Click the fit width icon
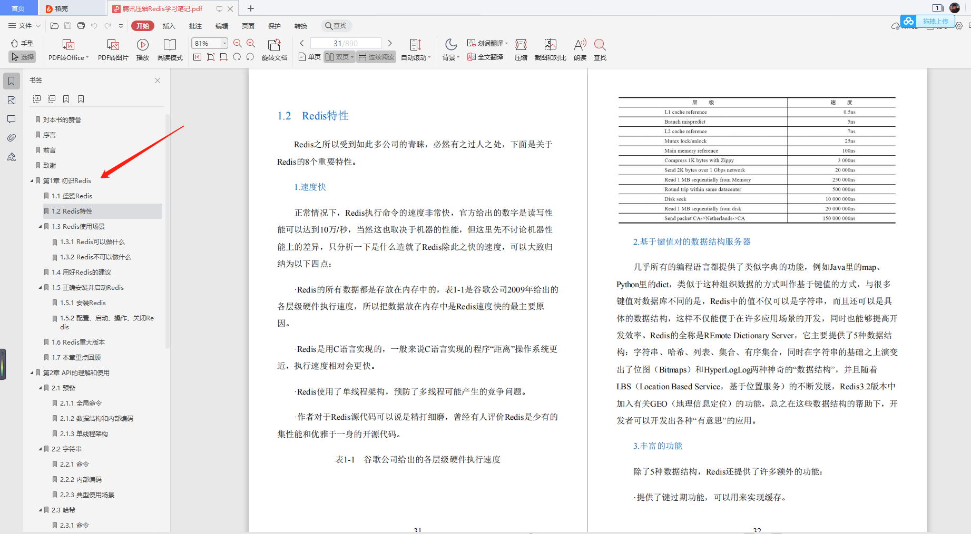Image resolution: width=971 pixels, height=534 pixels. coord(223,57)
